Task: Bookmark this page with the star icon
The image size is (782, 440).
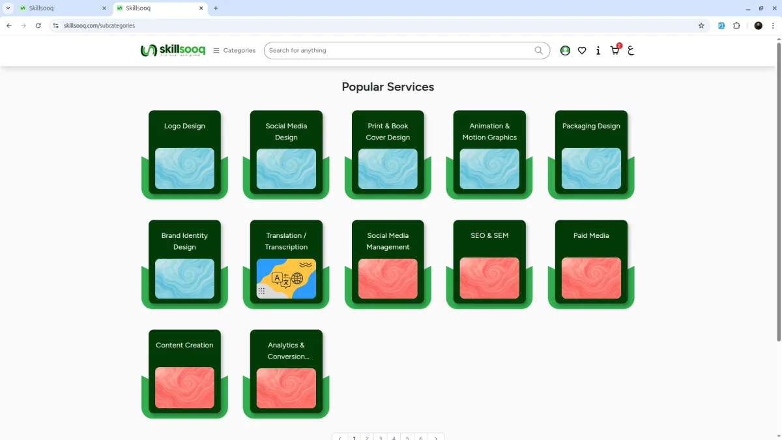Action: 701,25
